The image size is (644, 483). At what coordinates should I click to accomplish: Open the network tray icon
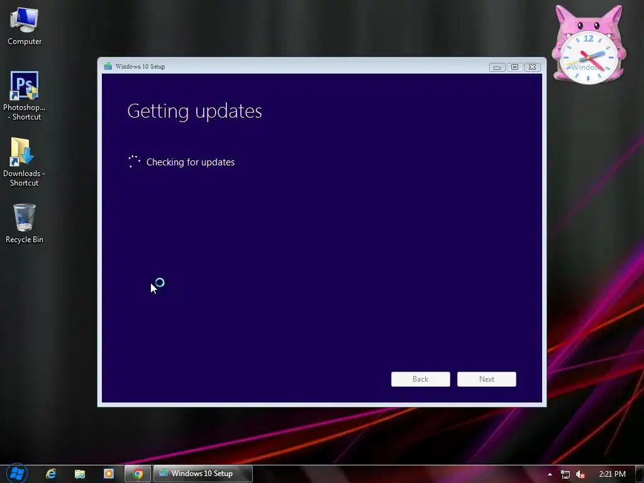[565, 474]
